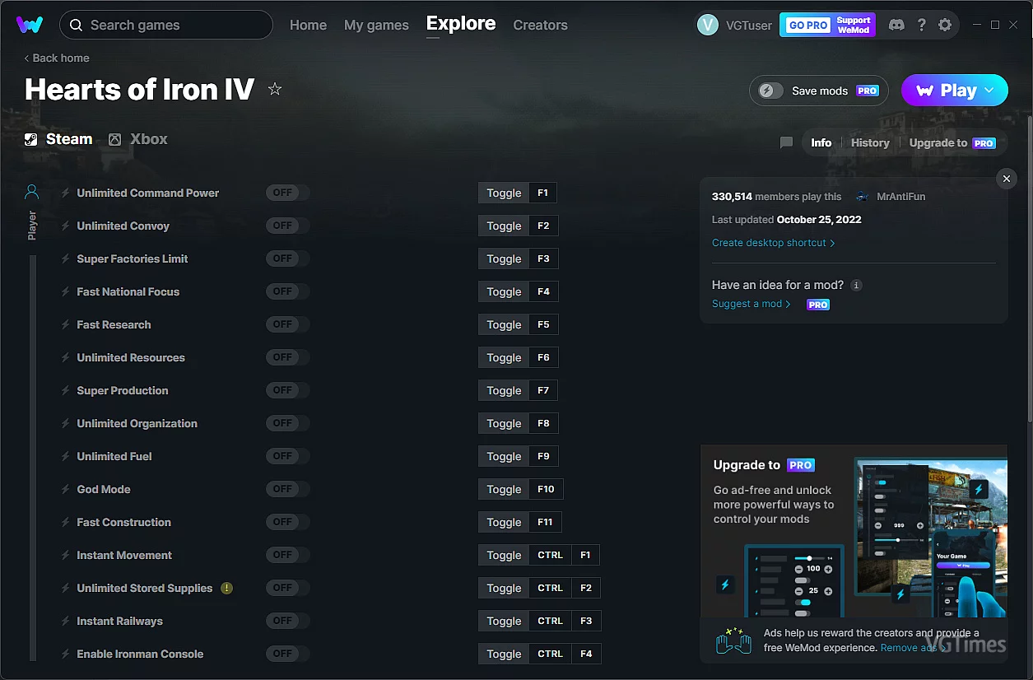Click the F5 hotkey box for Fast Research
The width and height of the screenshot is (1033, 680).
click(x=543, y=324)
